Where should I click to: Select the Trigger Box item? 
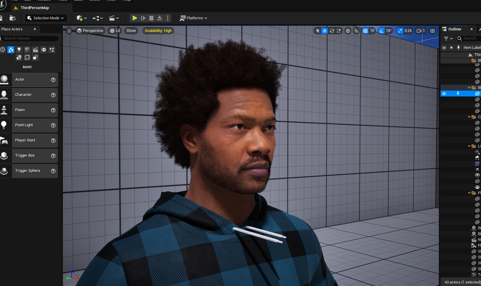[29, 156]
